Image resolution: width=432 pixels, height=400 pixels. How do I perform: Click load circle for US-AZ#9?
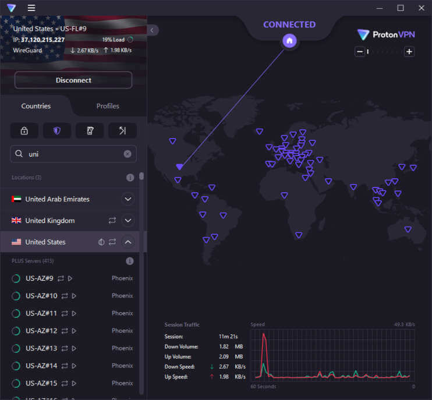coord(16,278)
